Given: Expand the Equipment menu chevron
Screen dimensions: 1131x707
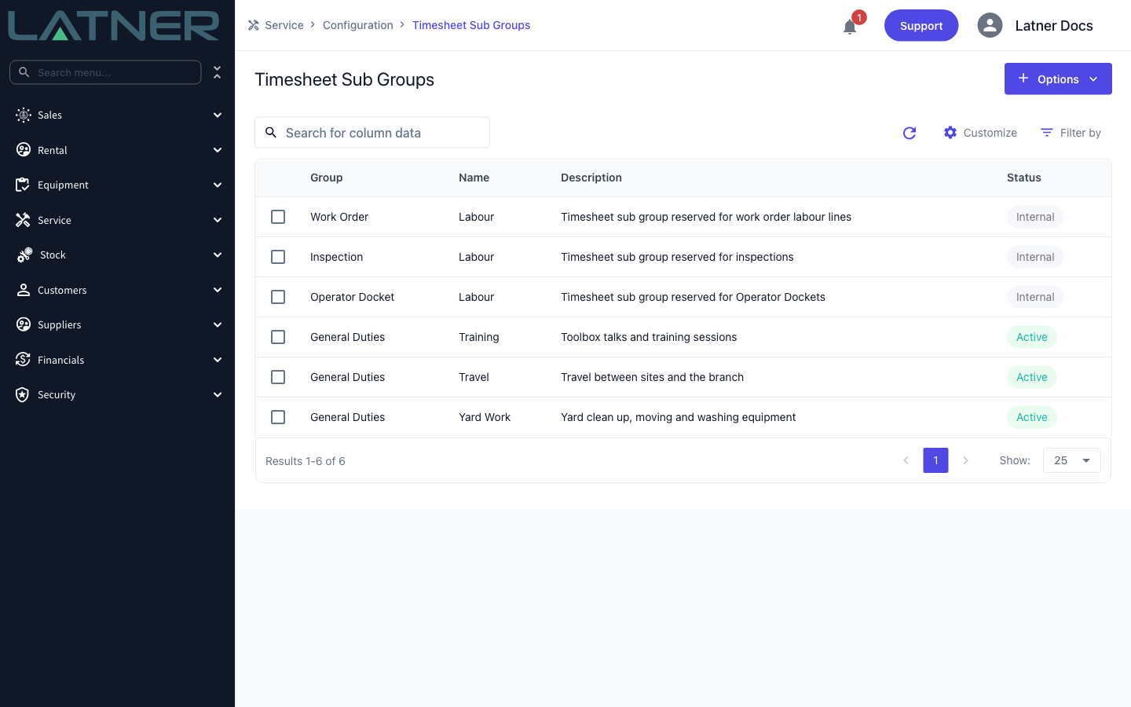Looking at the screenshot, I should [x=218, y=185].
